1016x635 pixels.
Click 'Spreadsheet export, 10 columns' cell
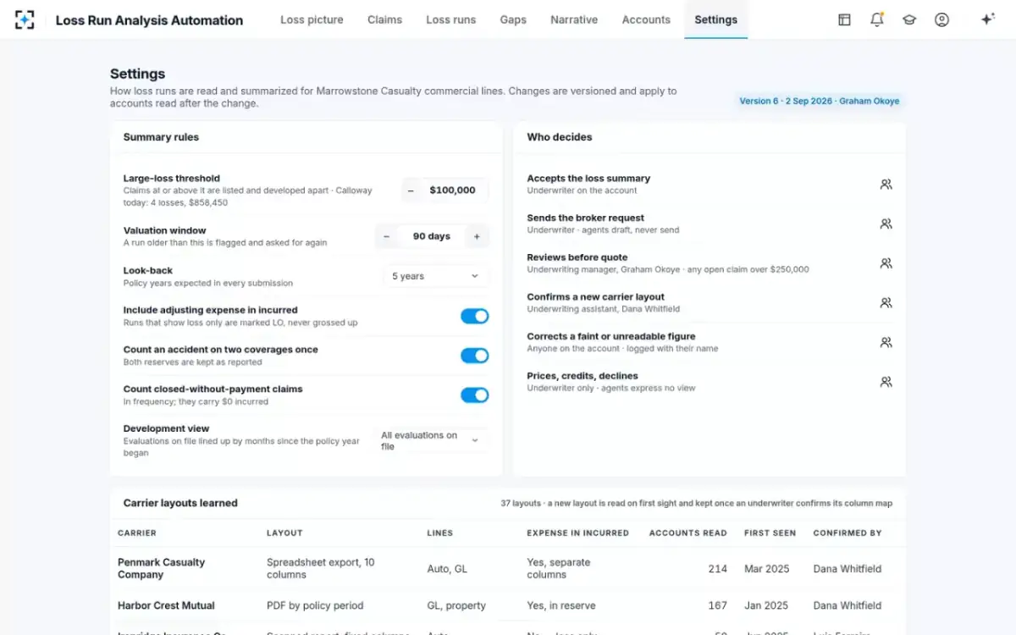click(x=321, y=568)
